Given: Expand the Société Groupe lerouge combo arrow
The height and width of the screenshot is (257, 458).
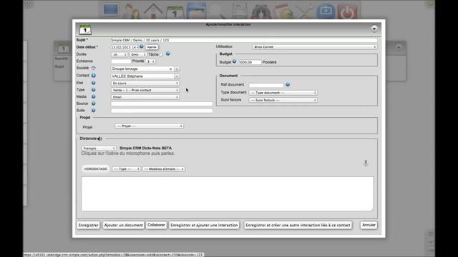Looking at the screenshot, I should (x=177, y=69).
